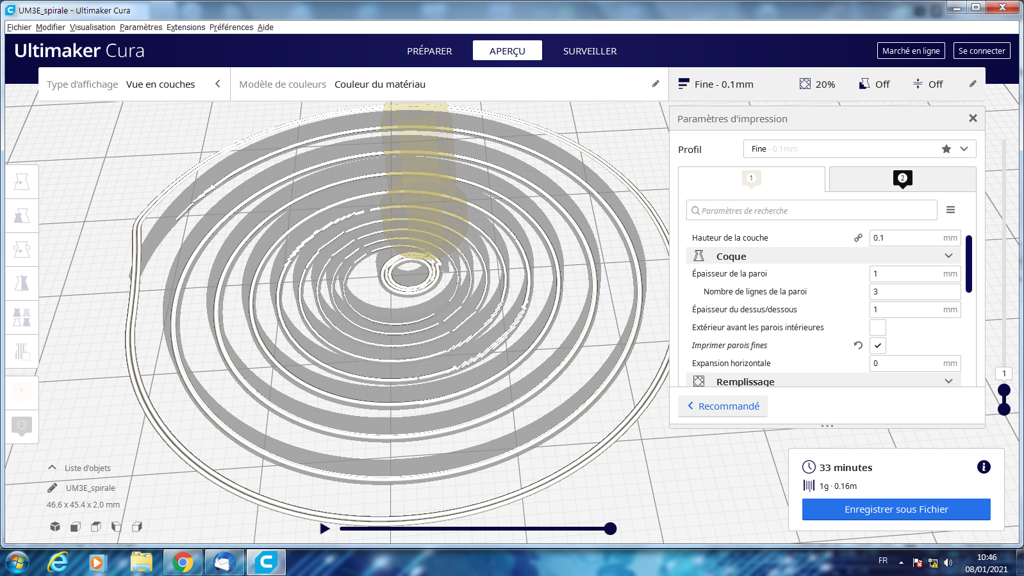The width and height of the screenshot is (1024, 576).
Task: Click the link icon beside Hauteur de la couche
Action: (858, 237)
